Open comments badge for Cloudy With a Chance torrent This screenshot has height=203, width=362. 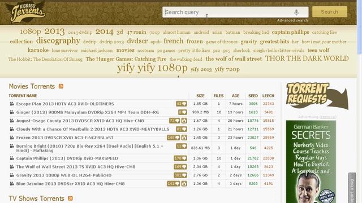click(x=181, y=129)
